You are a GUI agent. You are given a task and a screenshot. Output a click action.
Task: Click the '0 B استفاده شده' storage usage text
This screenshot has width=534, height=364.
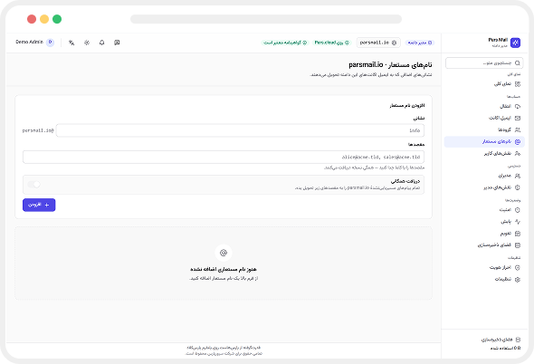505,348
